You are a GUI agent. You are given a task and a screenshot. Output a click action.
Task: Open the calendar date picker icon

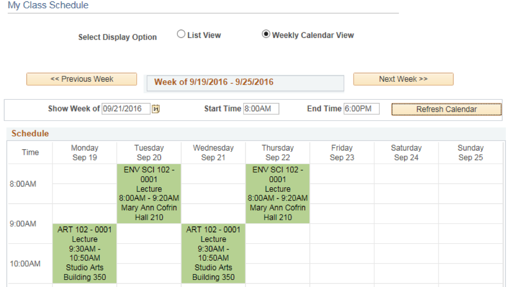point(156,109)
